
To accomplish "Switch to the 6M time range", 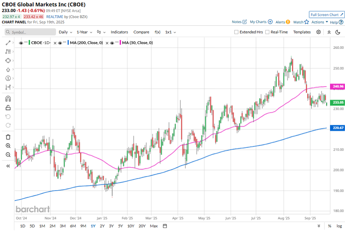I will [73, 226].
